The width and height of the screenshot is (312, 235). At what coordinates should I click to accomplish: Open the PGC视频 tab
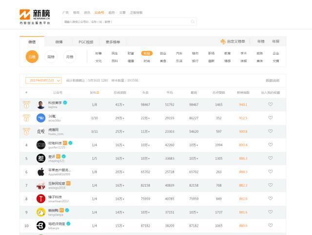[x=85, y=42]
